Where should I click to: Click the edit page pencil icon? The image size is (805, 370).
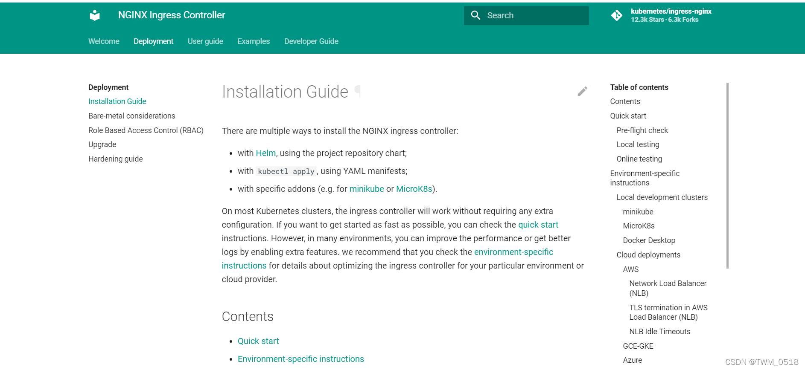[x=583, y=91]
